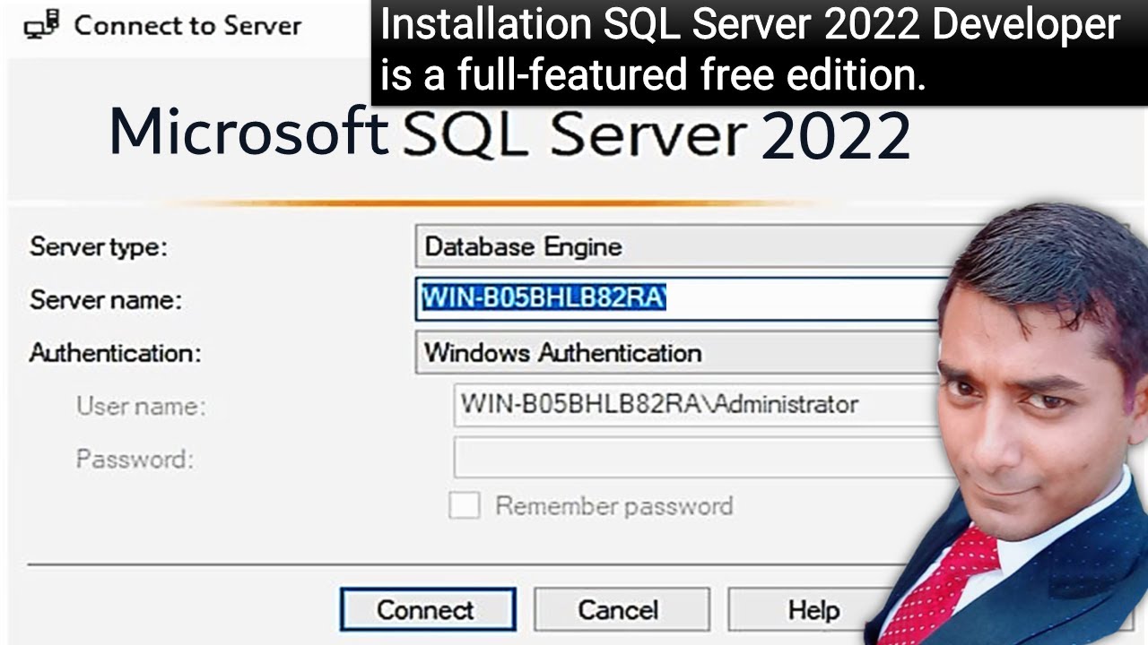Viewport: 1148px width, 645px height.
Task: Click the Authentication label
Action: [x=115, y=353]
